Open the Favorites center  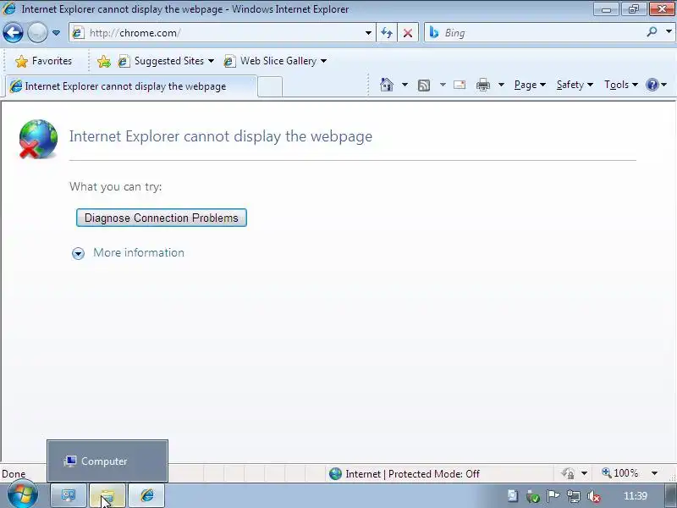43,61
